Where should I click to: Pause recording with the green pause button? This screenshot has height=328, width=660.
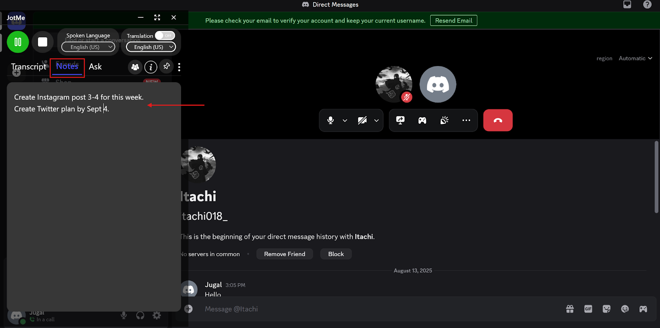click(x=18, y=42)
